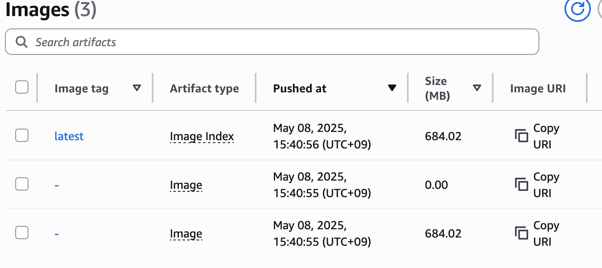Screen dimensions: 602x268
Task: Focus the Search artifacts field
Action: [x=272, y=42]
